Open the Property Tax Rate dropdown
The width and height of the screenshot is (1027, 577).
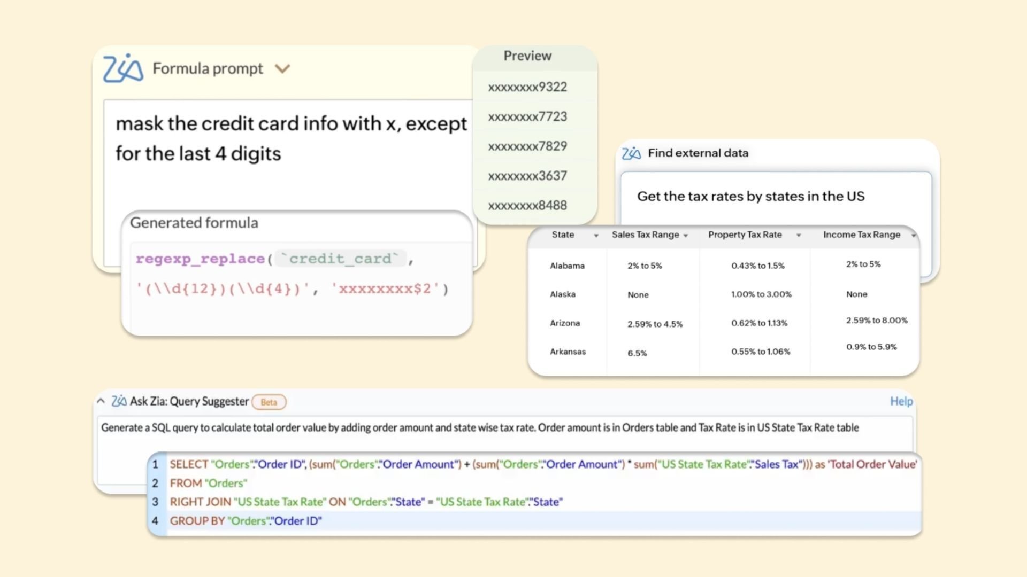click(799, 235)
